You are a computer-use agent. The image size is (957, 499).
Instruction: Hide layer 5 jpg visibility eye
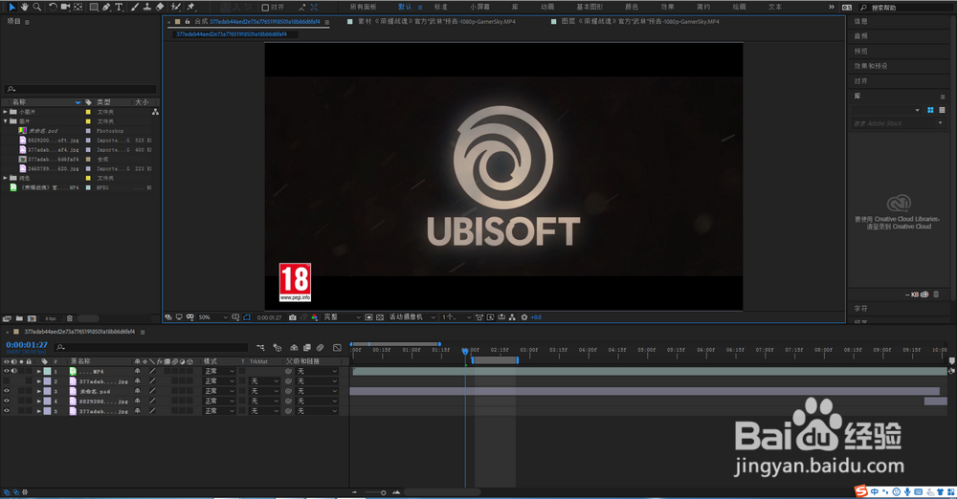tap(7, 410)
